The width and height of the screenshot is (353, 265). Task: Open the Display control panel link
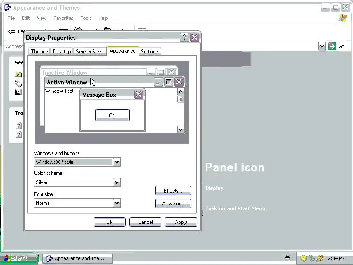pos(214,188)
